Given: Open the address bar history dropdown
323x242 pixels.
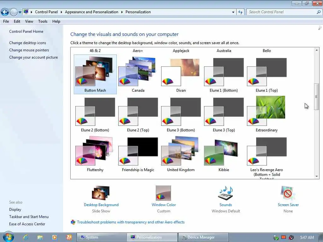Looking at the screenshot, I should [233, 12].
